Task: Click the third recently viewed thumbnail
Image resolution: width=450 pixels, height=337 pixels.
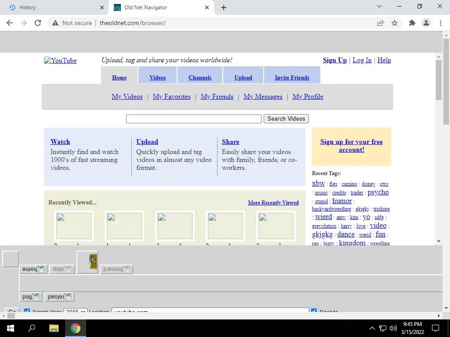Action: [175, 226]
